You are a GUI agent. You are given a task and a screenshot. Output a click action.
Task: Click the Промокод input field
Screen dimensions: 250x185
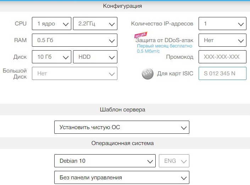coord(222,57)
